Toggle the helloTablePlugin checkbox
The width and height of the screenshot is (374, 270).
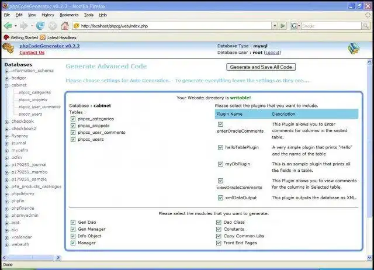tap(220, 148)
